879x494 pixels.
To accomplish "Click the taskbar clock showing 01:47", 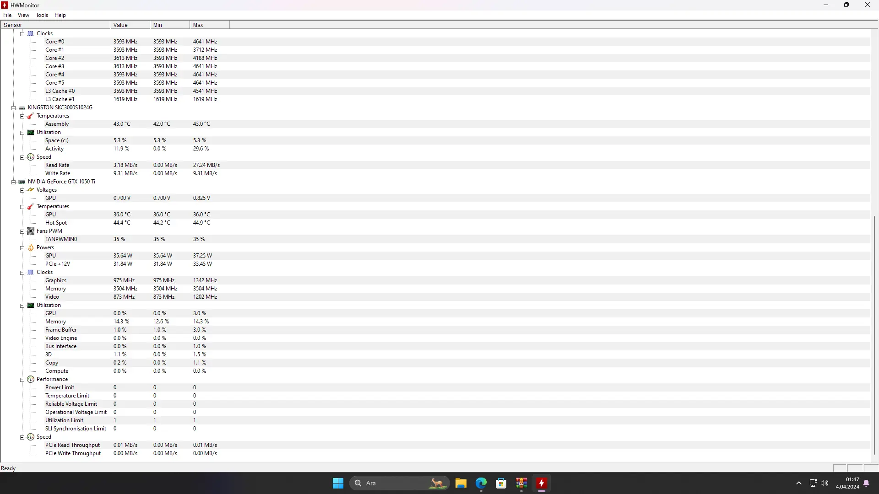I will [847, 483].
